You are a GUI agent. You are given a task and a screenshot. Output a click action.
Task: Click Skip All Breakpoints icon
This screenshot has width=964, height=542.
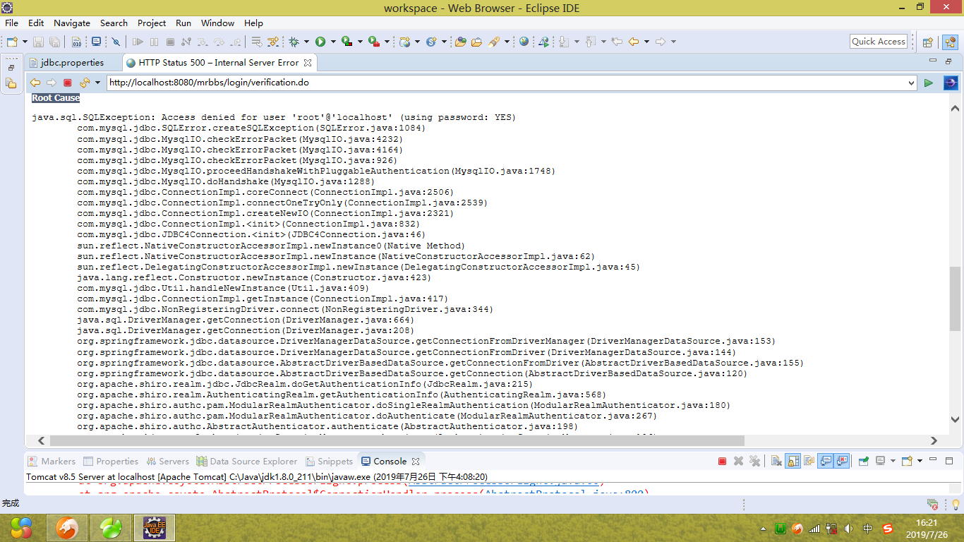click(116, 42)
